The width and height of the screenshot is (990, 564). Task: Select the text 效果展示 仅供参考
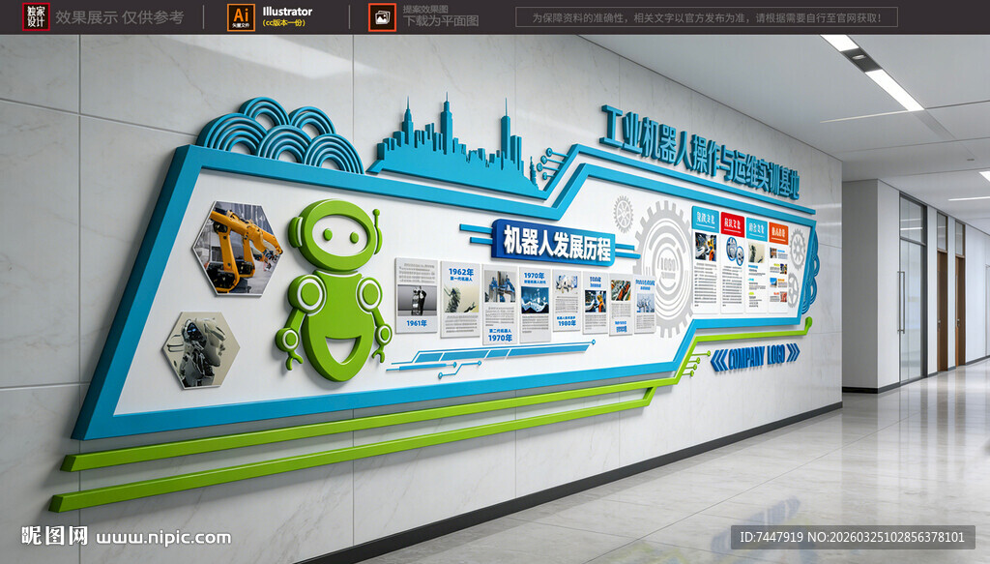point(119,17)
